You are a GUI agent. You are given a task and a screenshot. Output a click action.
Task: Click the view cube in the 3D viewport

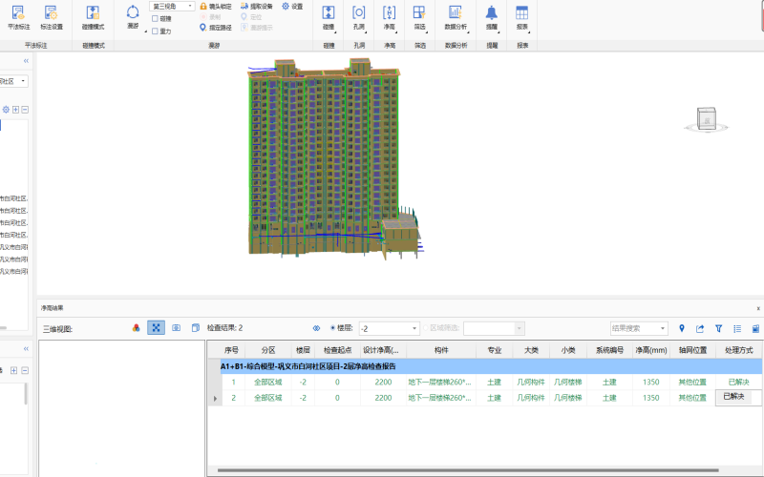pos(707,118)
